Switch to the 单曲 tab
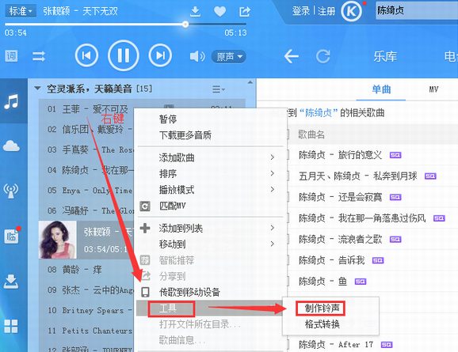Image resolution: width=458 pixels, height=352 pixels. [x=381, y=89]
